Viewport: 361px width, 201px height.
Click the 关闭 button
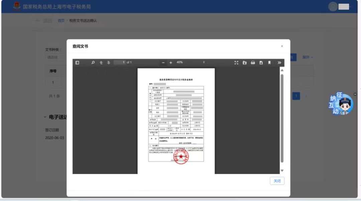click(277, 181)
